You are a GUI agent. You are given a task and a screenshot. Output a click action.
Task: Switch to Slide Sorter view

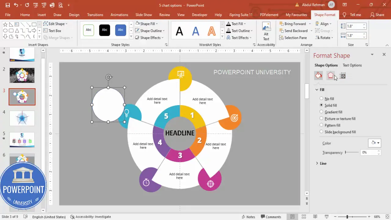coord(304,217)
